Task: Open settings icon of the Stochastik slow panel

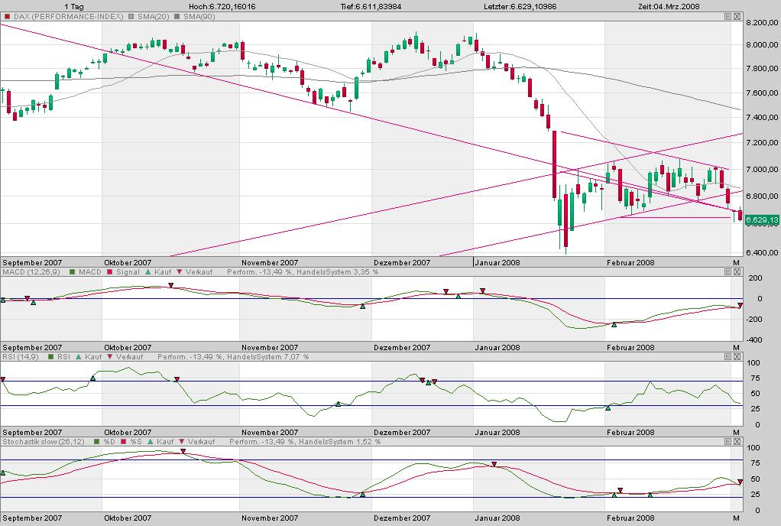Action: (728, 441)
